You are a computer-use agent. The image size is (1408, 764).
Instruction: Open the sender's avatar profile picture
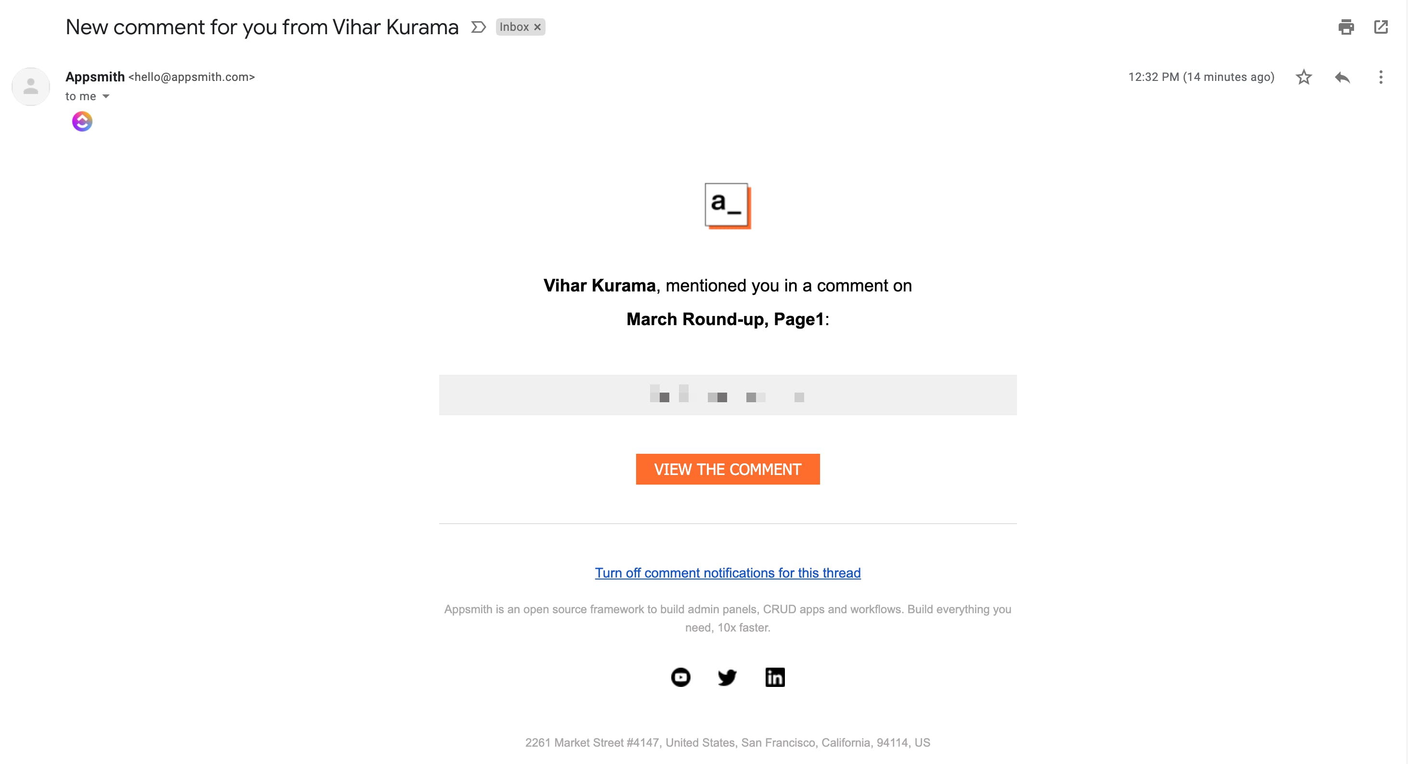point(31,86)
